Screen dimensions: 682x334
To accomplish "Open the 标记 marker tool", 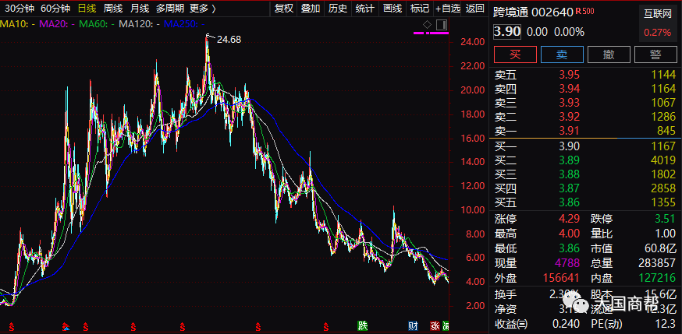I will tap(419, 8).
